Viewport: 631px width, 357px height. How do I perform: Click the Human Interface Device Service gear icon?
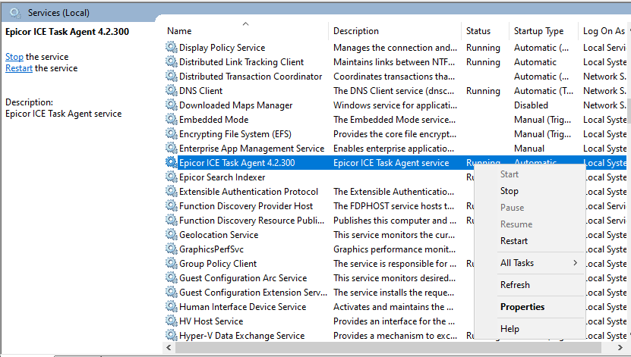[x=172, y=307]
